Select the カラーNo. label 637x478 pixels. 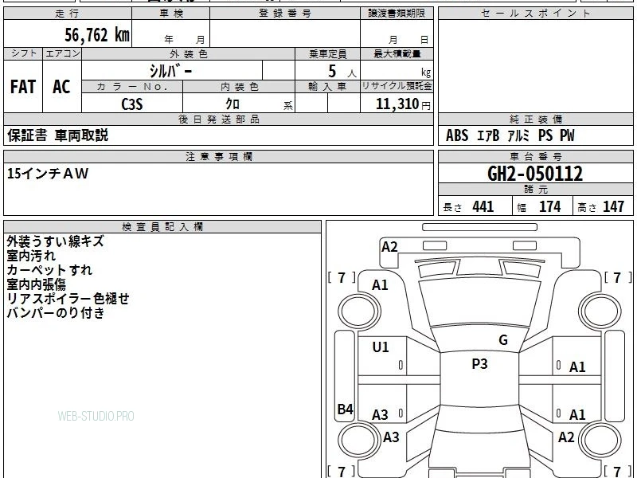tap(132, 87)
